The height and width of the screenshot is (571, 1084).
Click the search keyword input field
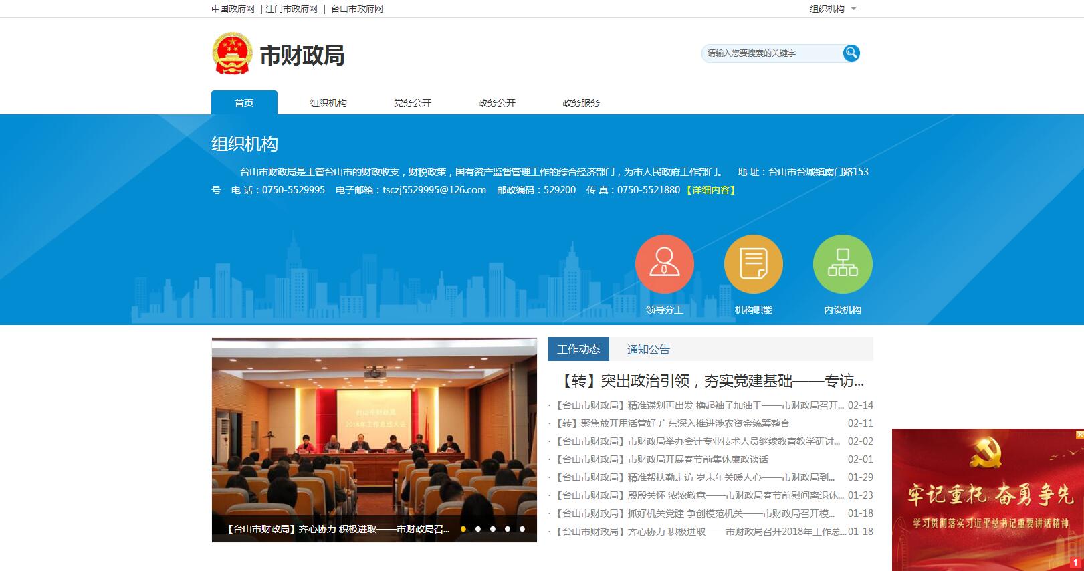770,53
